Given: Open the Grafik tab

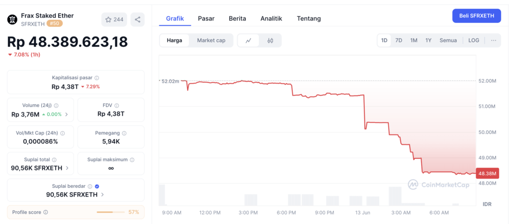Looking at the screenshot, I should pyautogui.click(x=175, y=18).
